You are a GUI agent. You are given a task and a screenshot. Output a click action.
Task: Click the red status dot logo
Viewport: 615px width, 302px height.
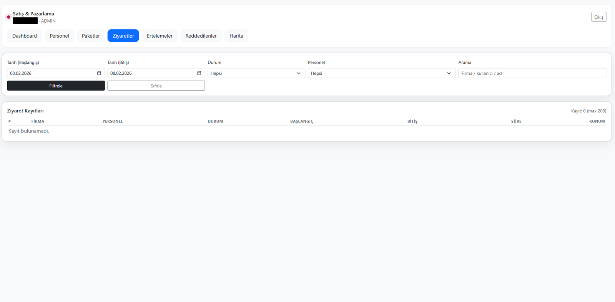(8, 17)
